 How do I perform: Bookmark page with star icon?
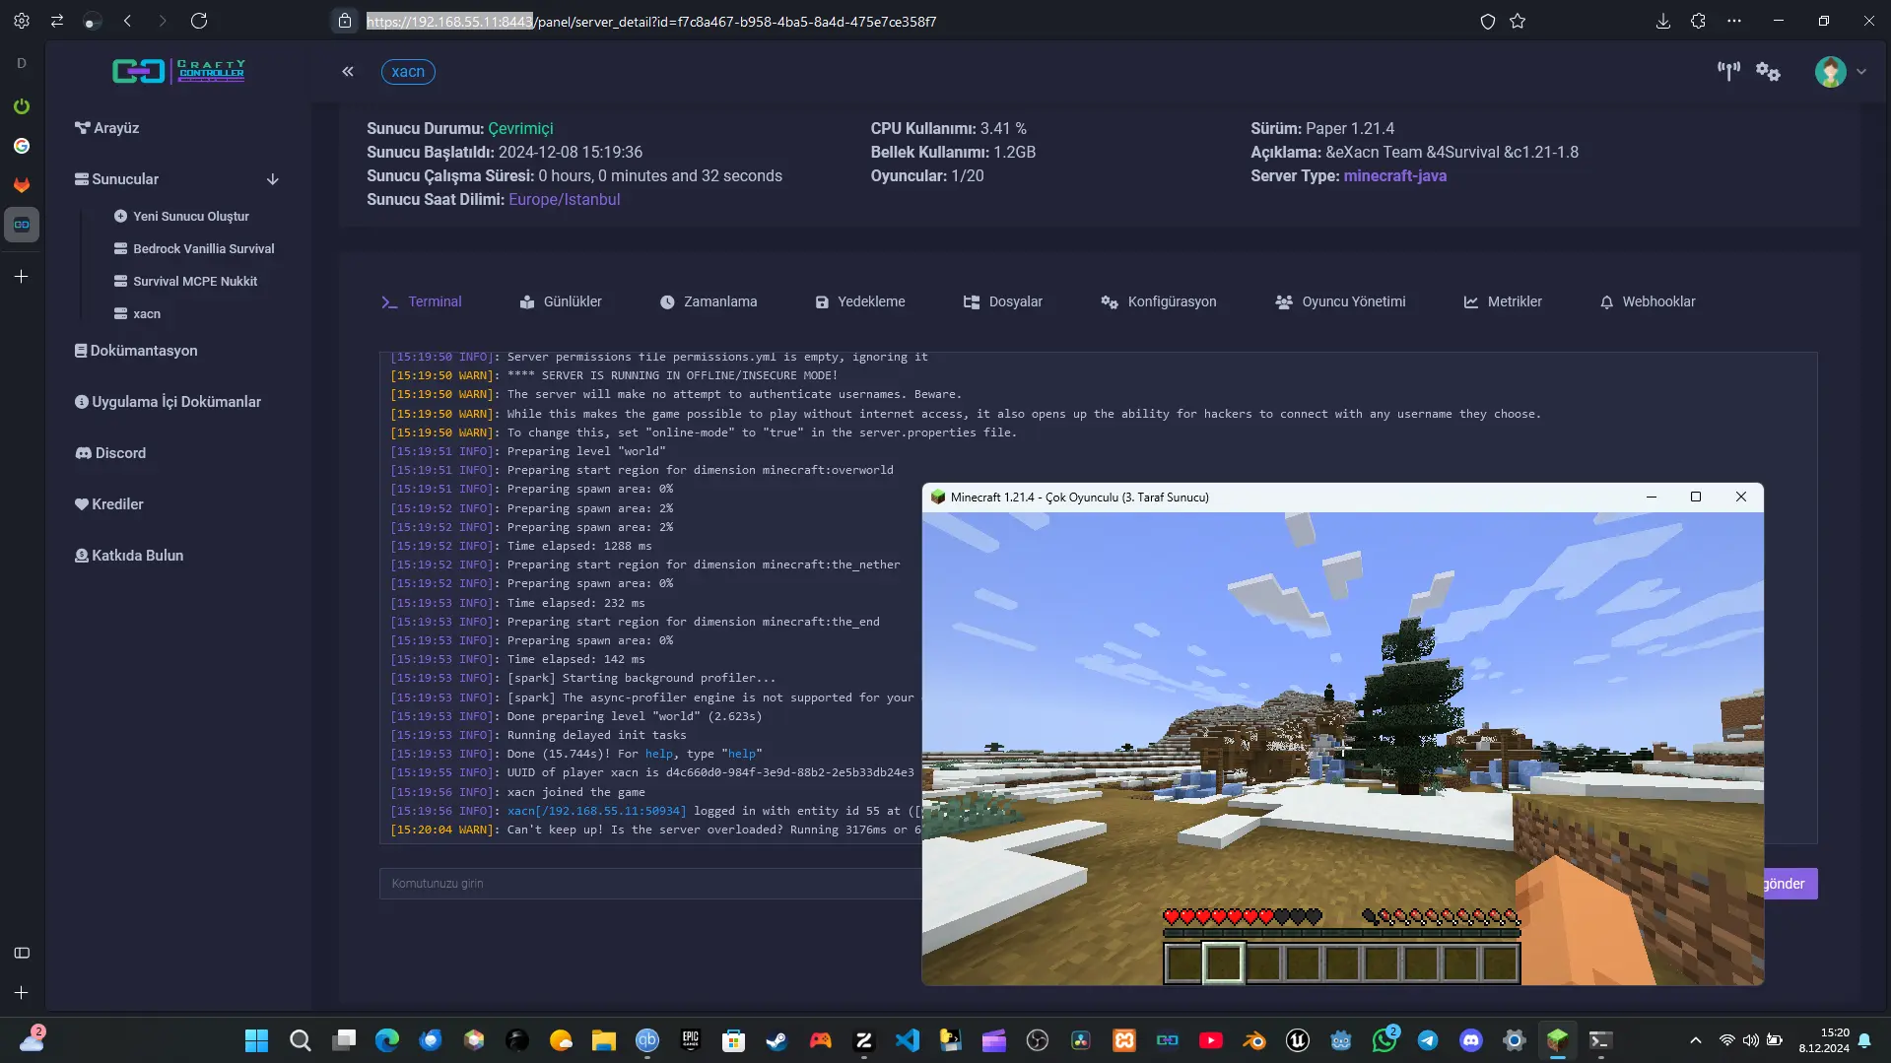(1518, 21)
